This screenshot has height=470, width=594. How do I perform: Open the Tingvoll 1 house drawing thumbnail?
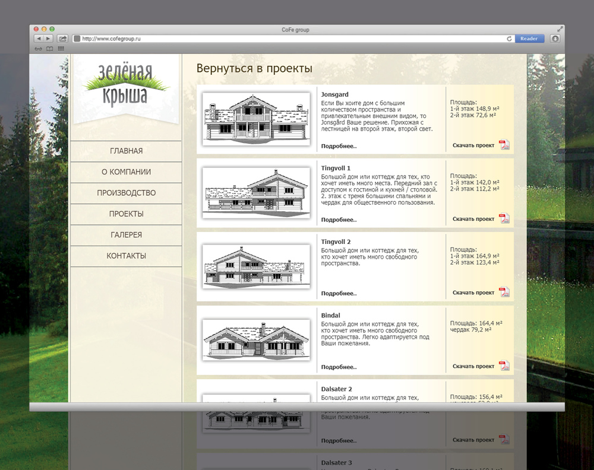(257, 193)
